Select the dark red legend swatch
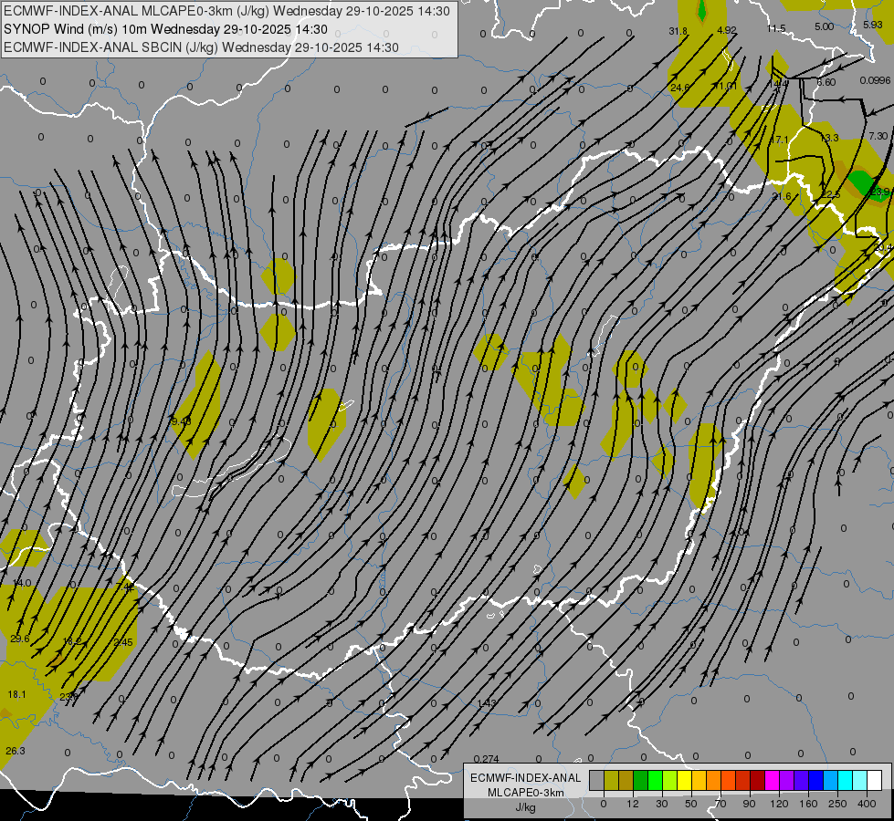 (758, 781)
